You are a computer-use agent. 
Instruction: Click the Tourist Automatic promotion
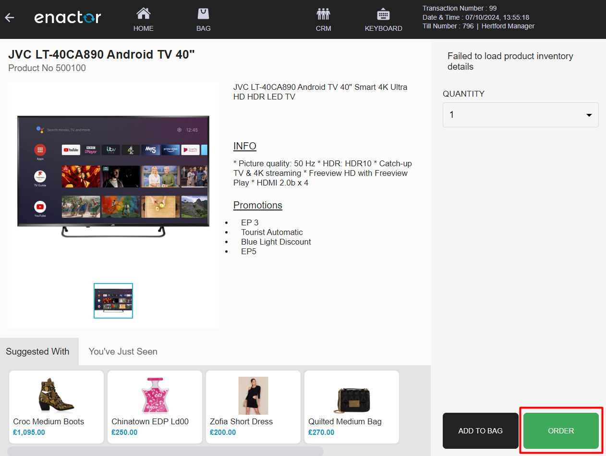[x=272, y=232]
